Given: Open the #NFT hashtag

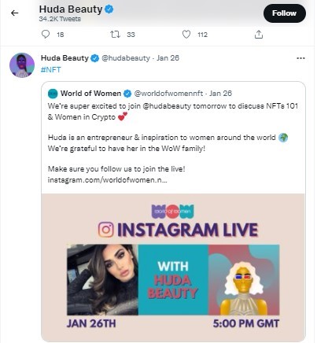Looking at the screenshot, I should tap(51, 70).
